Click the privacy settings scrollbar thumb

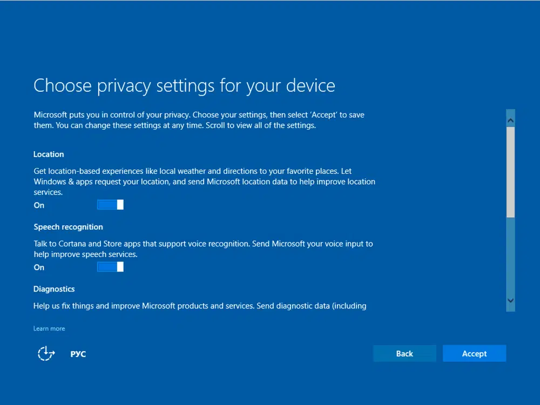coord(511,172)
